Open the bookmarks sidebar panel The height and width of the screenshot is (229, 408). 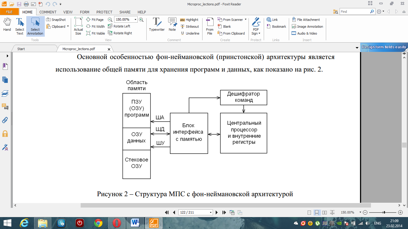[x=5, y=66]
